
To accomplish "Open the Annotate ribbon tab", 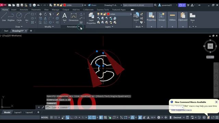I will [24, 10].
